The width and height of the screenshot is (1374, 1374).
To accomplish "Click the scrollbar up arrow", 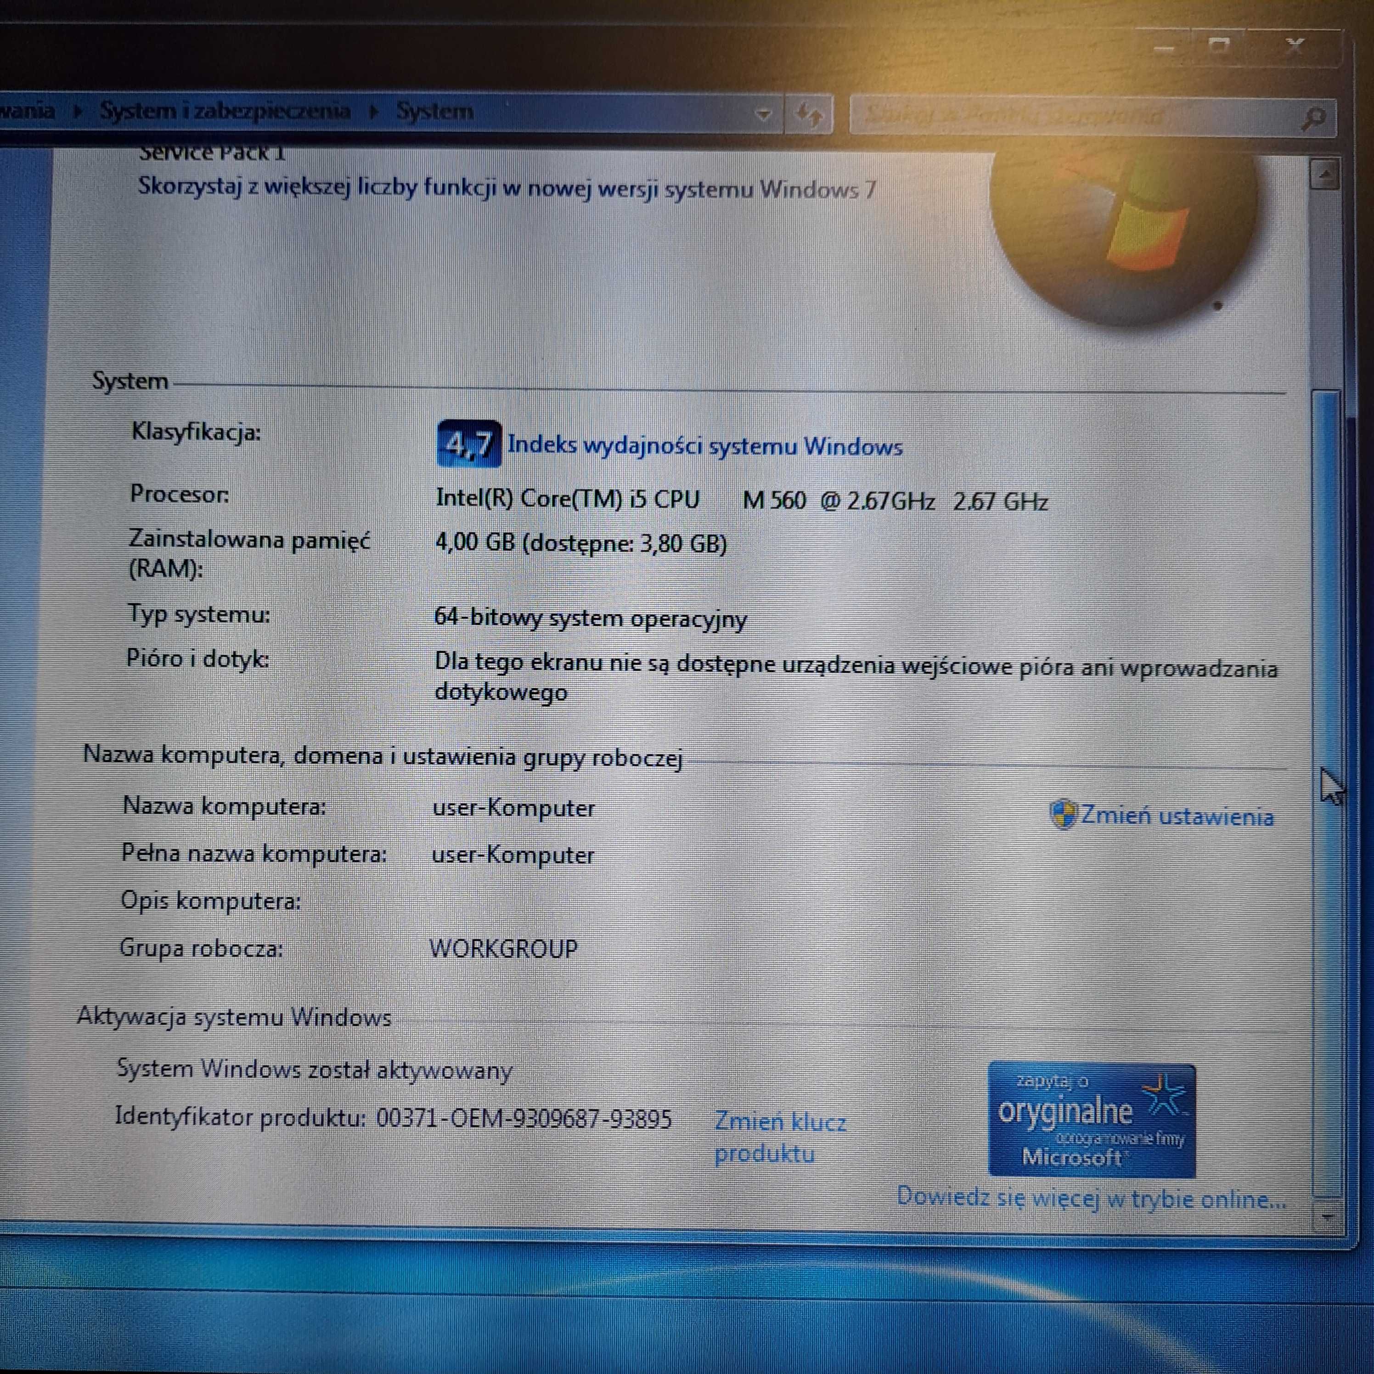I will pos(1325,174).
